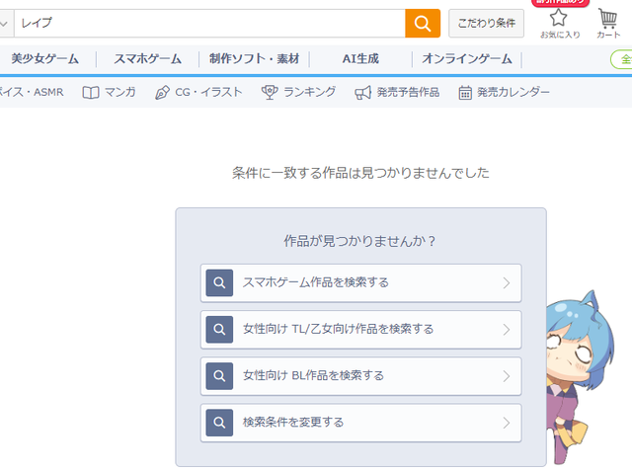Select 検索条件を変更する
Screen dimensions: 632x471
coord(361,423)
